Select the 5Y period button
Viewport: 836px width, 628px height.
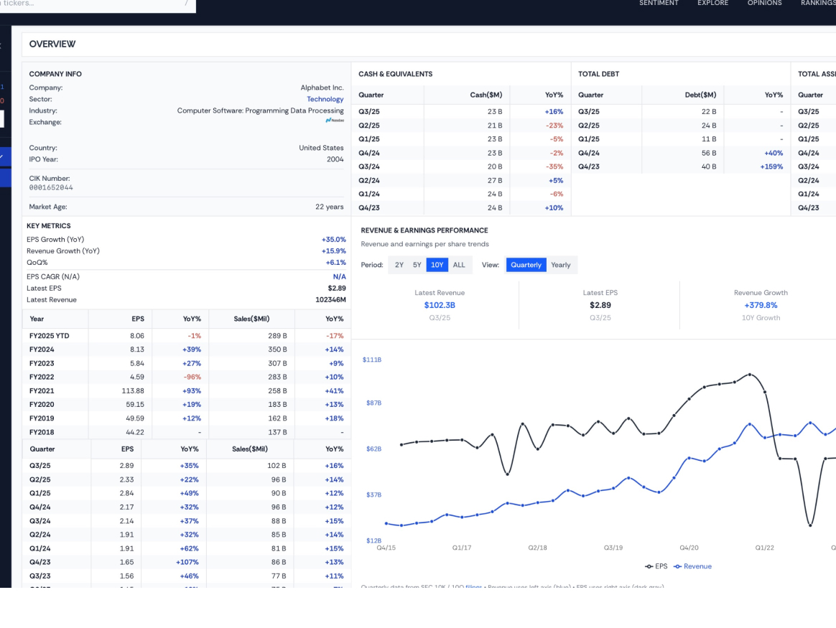click(x=417, y=264)
